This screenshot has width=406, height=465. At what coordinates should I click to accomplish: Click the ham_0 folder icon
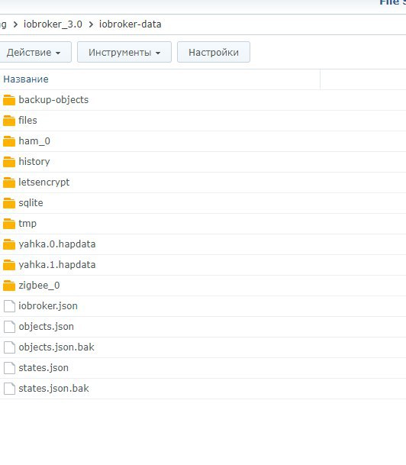(x=9, y=141)
